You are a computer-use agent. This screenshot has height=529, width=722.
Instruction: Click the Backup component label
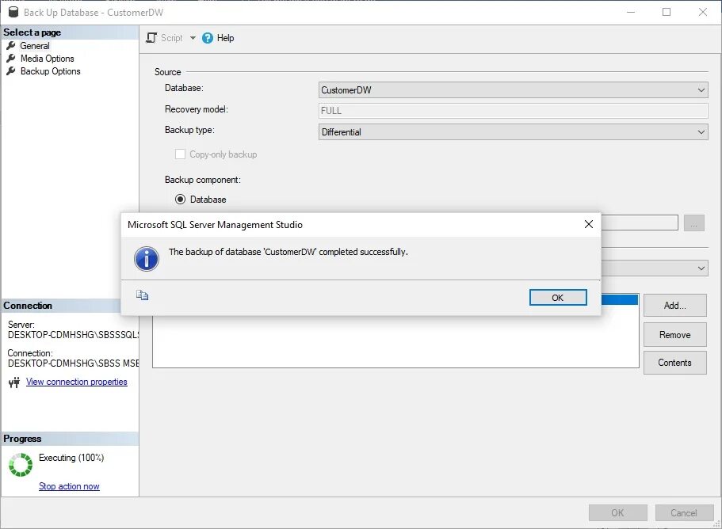[x=203, y=180]
